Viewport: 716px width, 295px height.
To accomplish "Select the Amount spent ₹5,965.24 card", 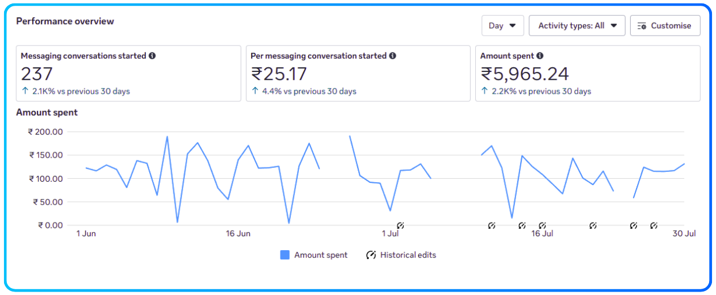I will 587,74.
